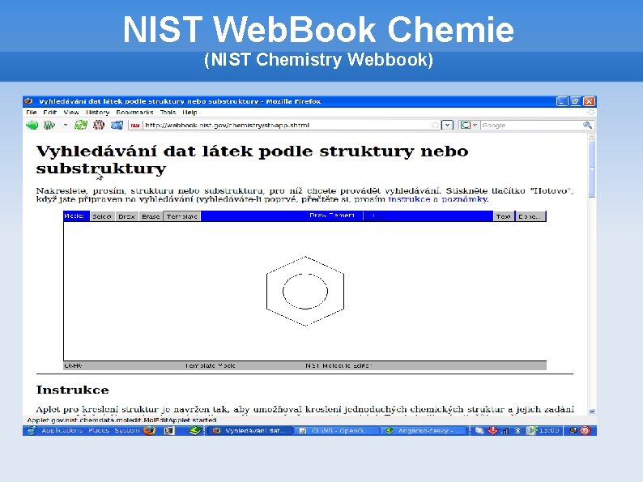Open the Bookmarks menu
This screenshot has width=643, height=482.
134,113
